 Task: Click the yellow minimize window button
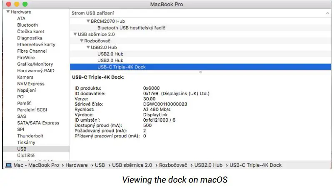point(17,4)
